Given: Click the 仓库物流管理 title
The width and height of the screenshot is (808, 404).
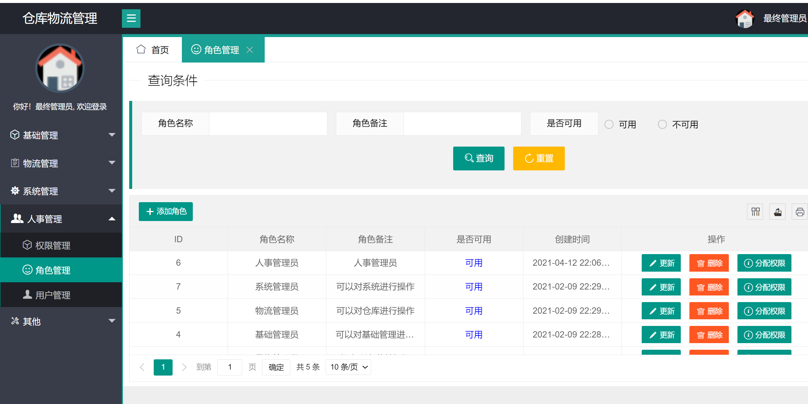Looking at the screenshot, I should point(60,18).
